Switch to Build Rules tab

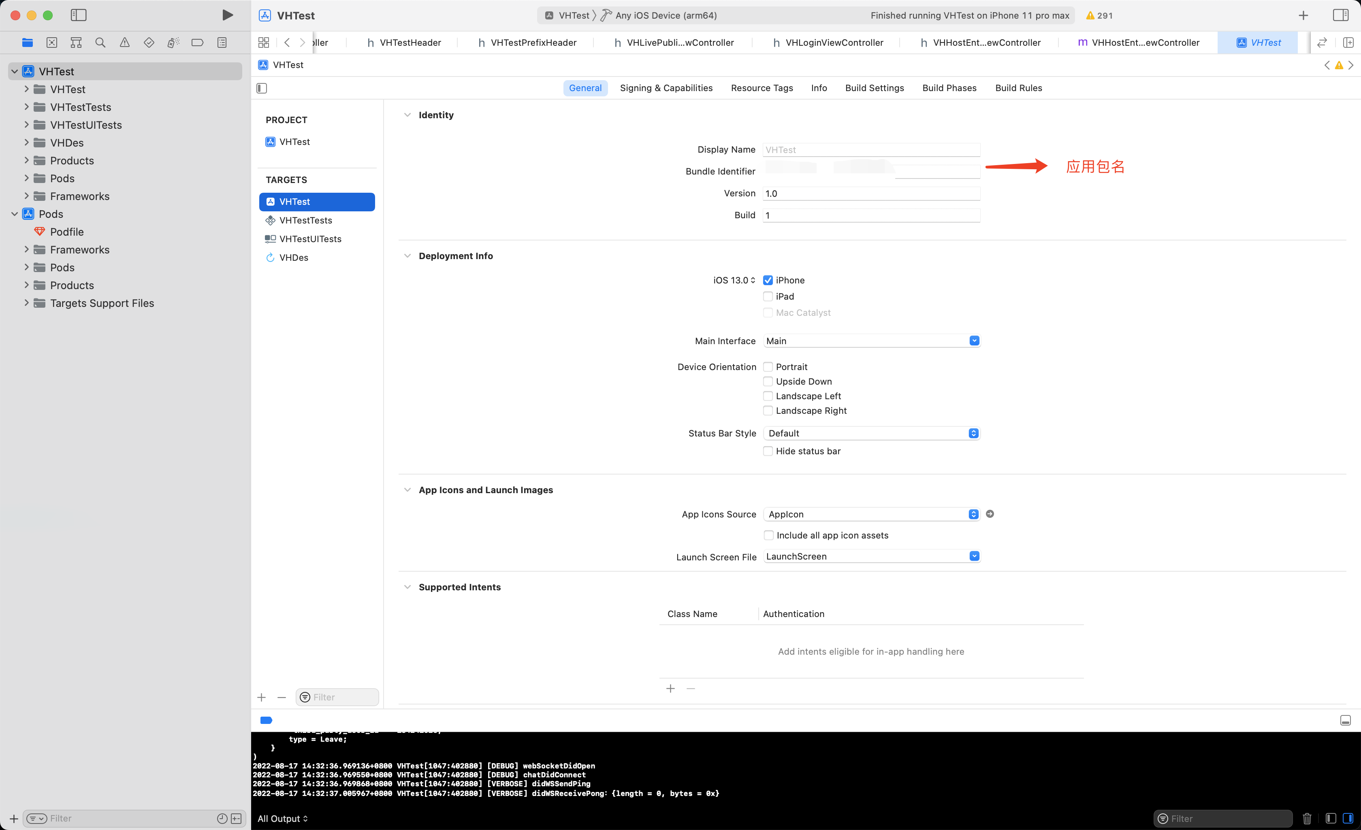(1019, 88)
